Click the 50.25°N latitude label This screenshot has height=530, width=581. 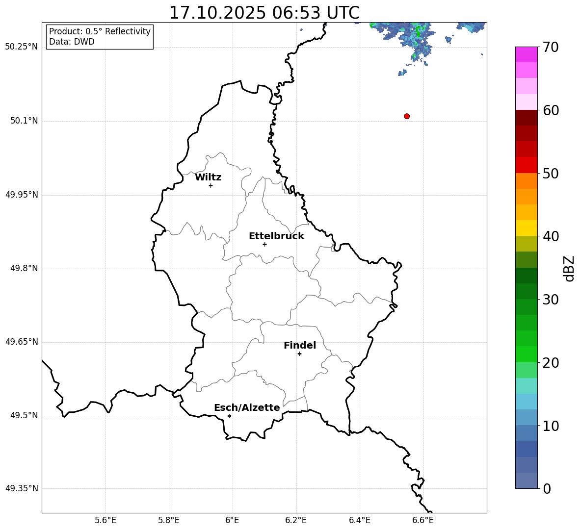(x=22, y=47)
